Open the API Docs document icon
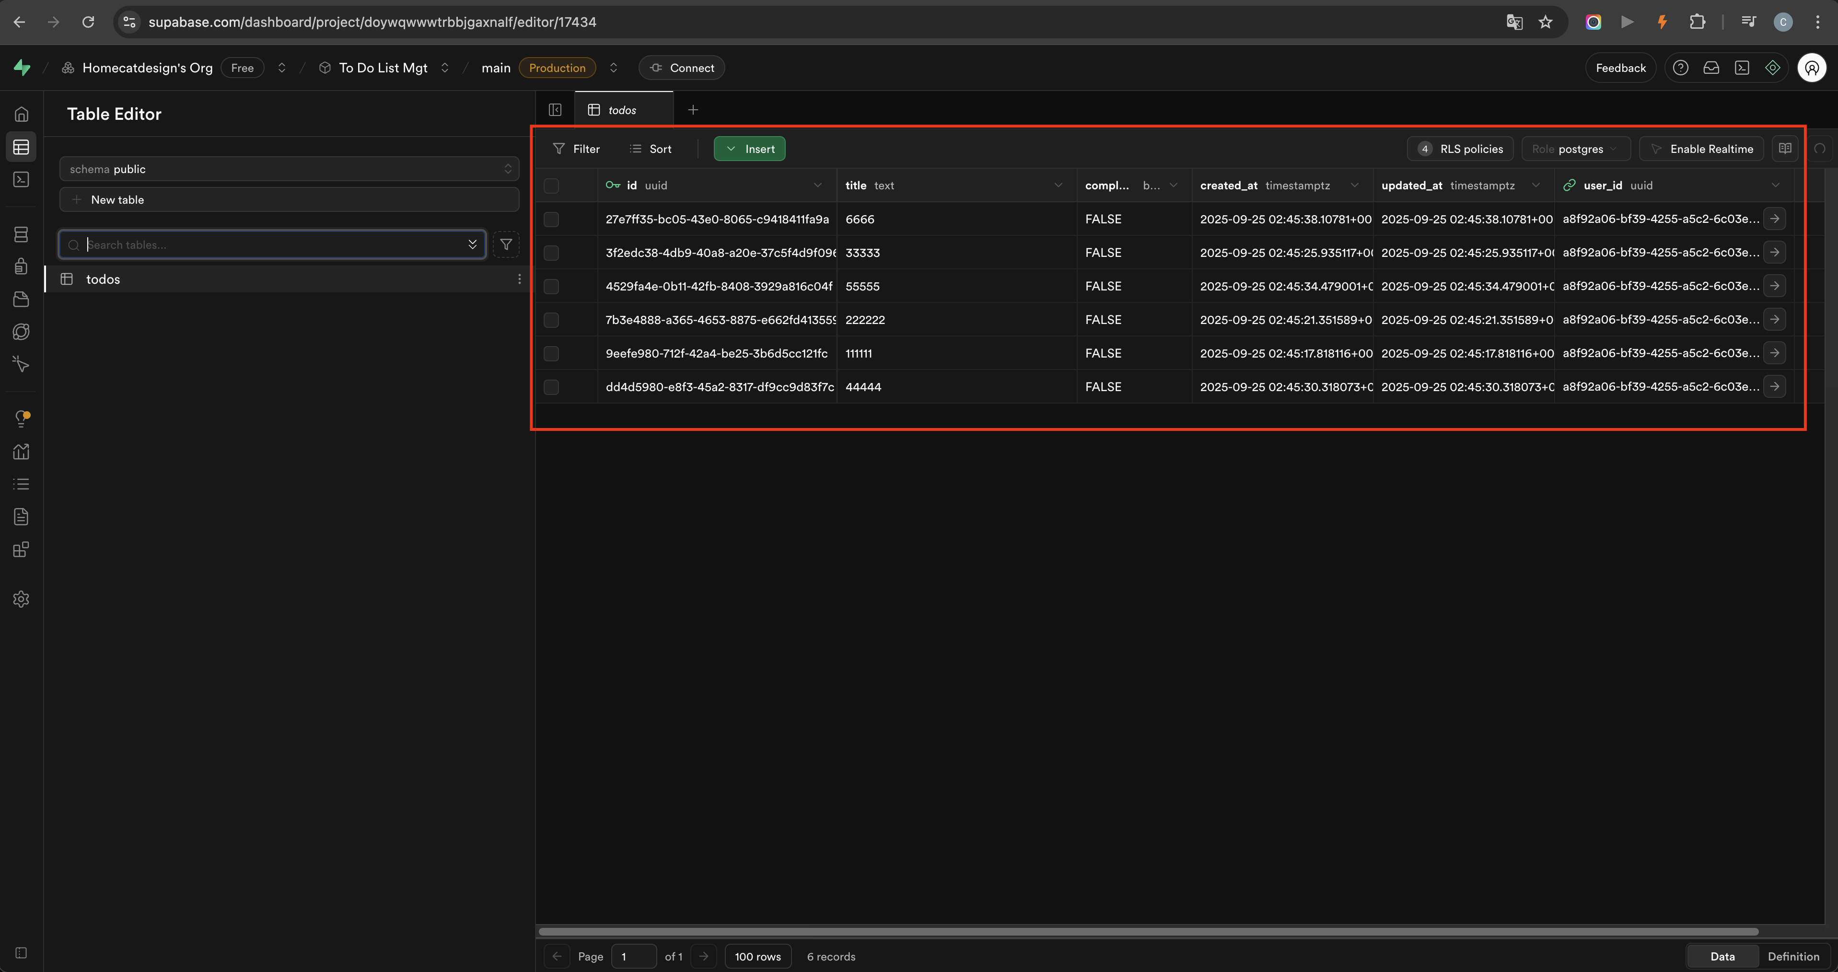Image resolution: width=1838 pixels, height=972 pixels. [22, 517]
